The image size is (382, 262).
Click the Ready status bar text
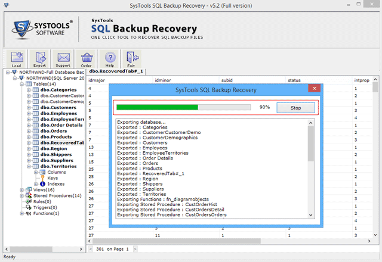10,257
